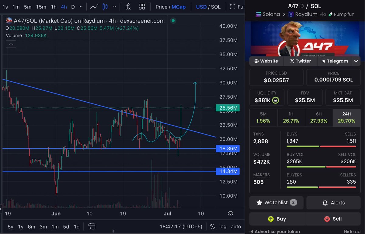Select the candlestick chart type icon
This screenshot has height=234, width=365.
(105, 7)
